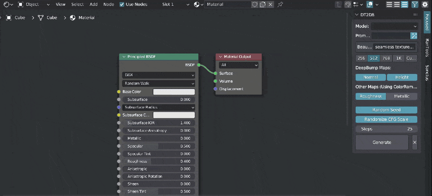Screen dimensions: 432x196
Task: Click the first hamburger lines icon
Action: coord(389,4)
